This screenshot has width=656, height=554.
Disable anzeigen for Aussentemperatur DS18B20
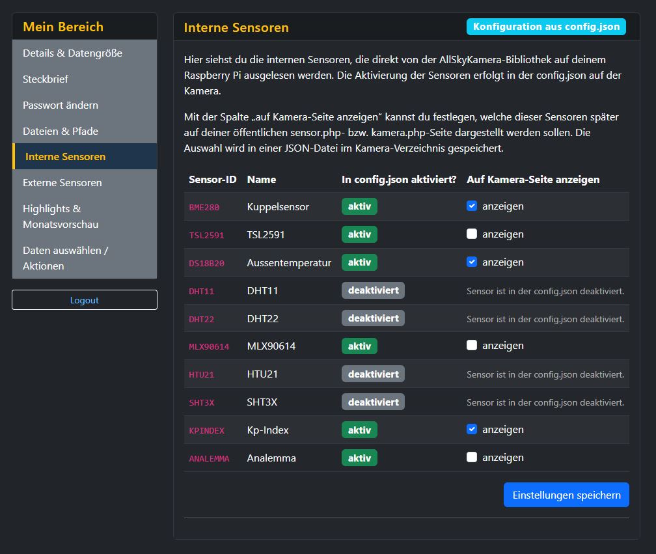[x=472, y=262]
